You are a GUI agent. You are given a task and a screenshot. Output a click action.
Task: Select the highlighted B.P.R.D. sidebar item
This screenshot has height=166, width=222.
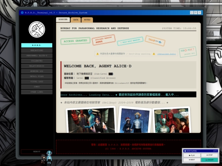[37, 45]
